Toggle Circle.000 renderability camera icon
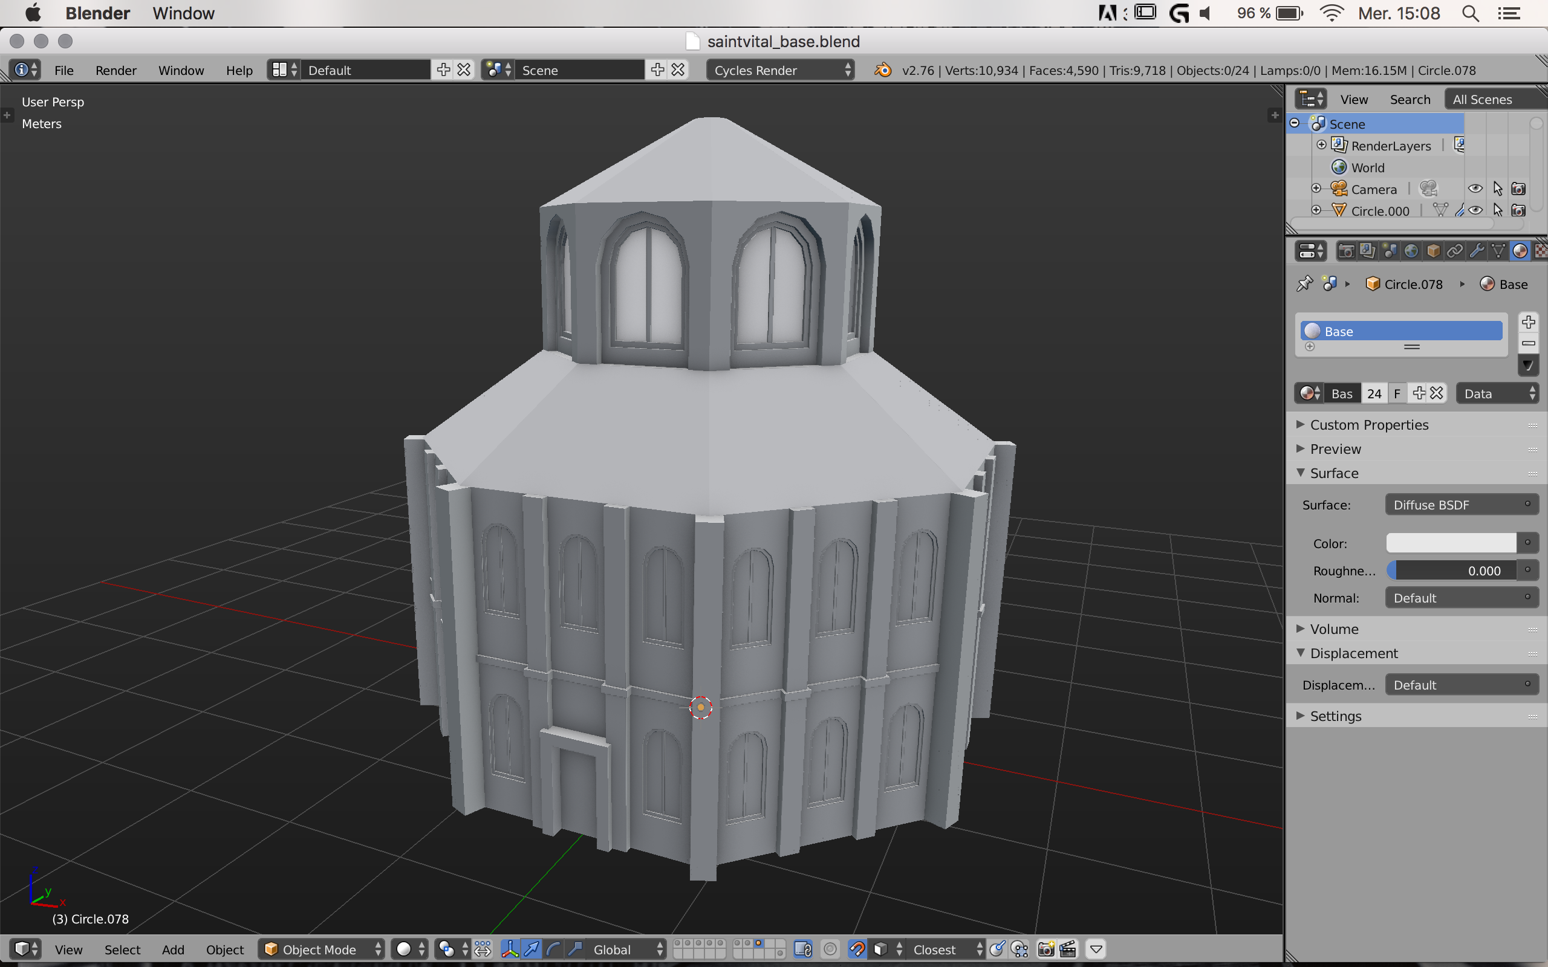Viewport: 1548px width, 967px height. click(x=1518, y=210)
